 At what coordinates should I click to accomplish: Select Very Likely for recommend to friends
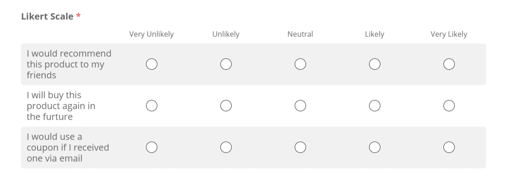pos(449,64)
